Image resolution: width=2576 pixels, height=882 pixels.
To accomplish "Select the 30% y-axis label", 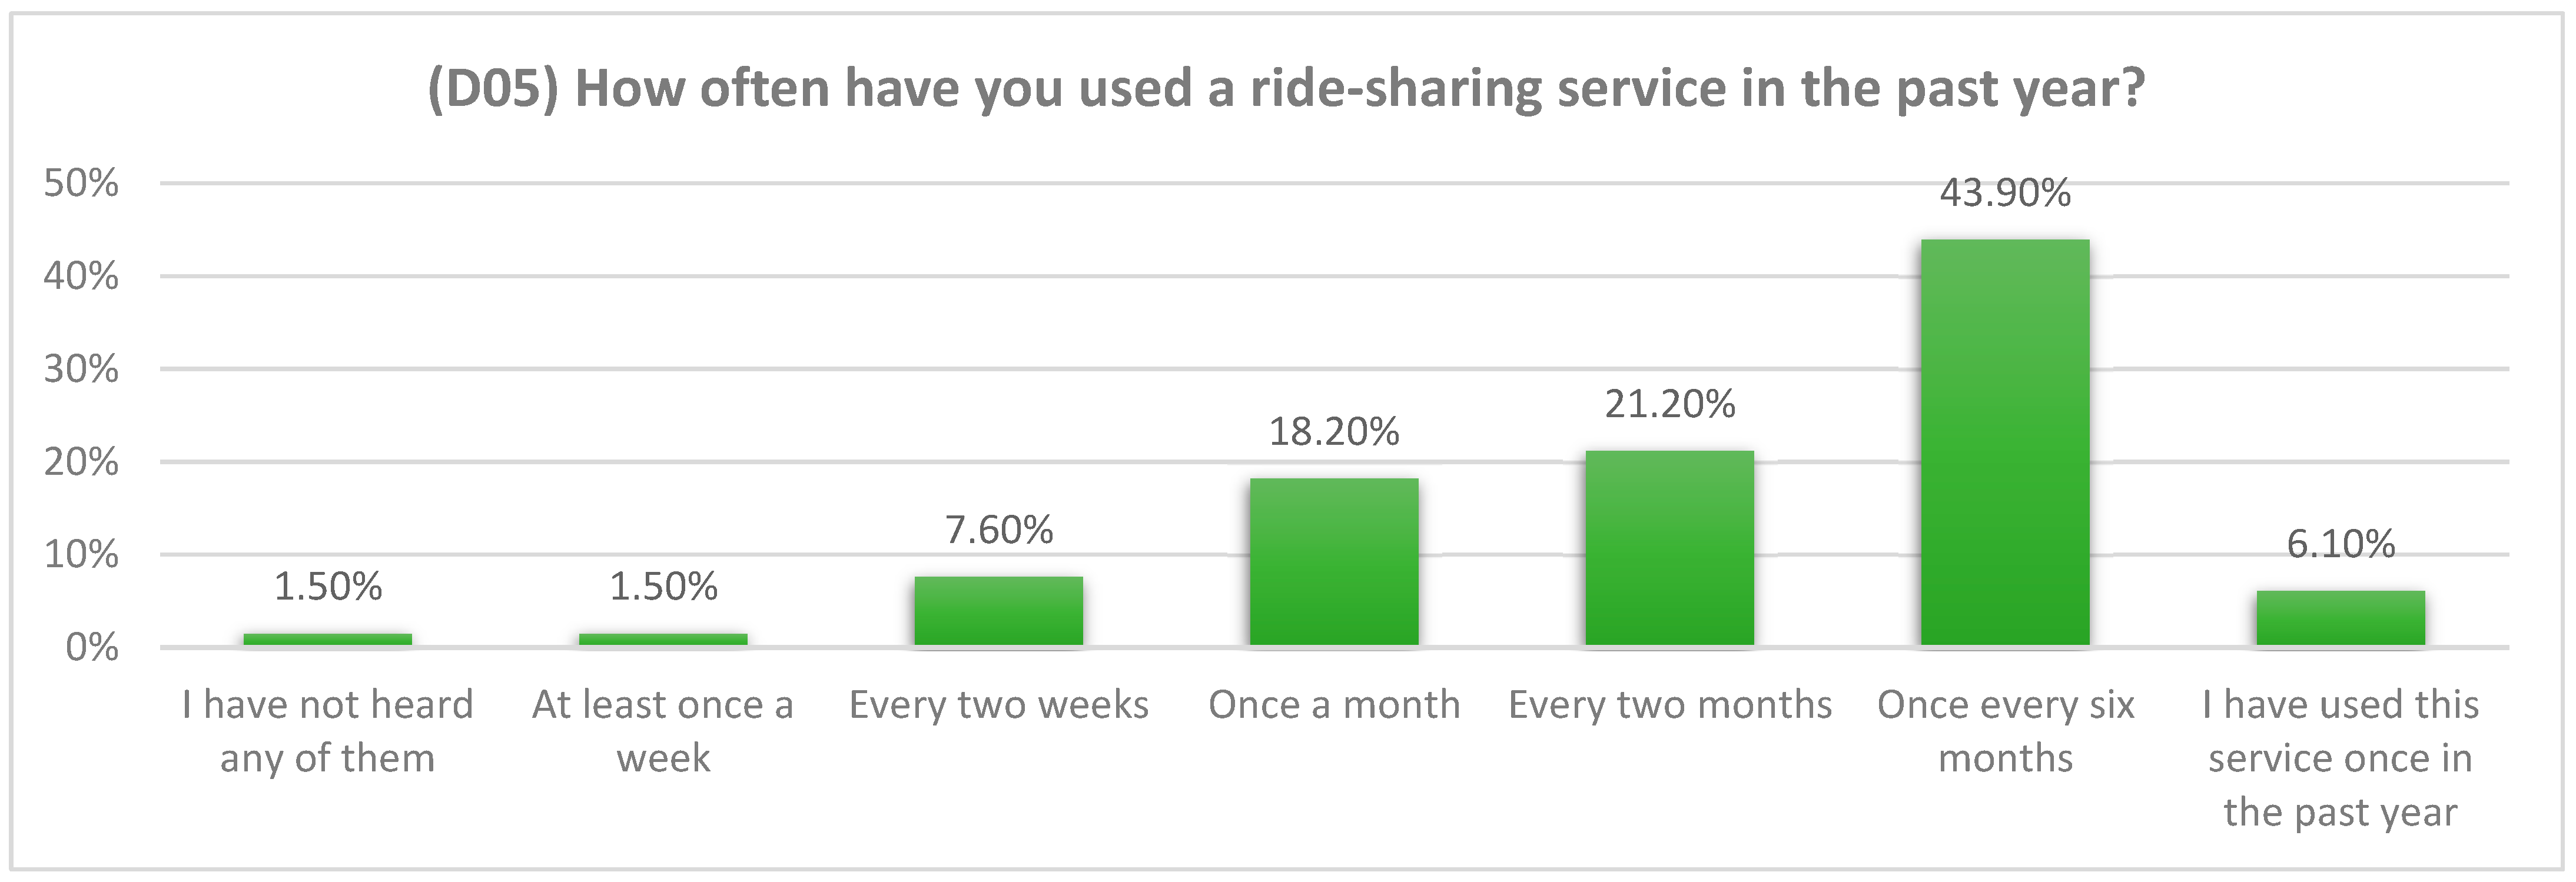I will click(81, 369).
